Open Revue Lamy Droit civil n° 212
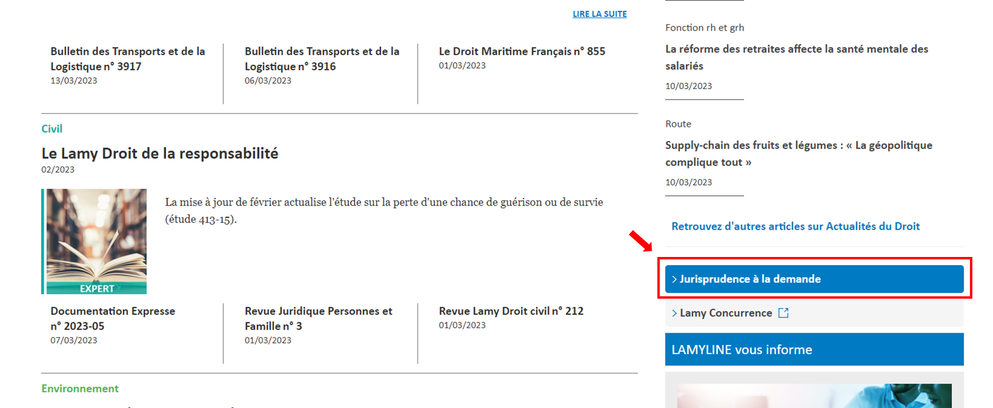The width and height of the screenshot is (993, 408). [x=511, y=311]
